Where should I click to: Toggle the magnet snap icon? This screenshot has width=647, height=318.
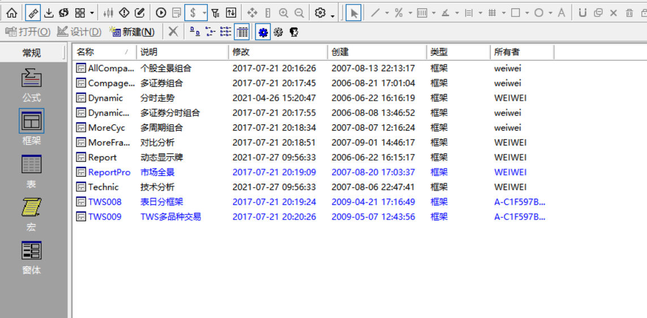pos(582,13)
